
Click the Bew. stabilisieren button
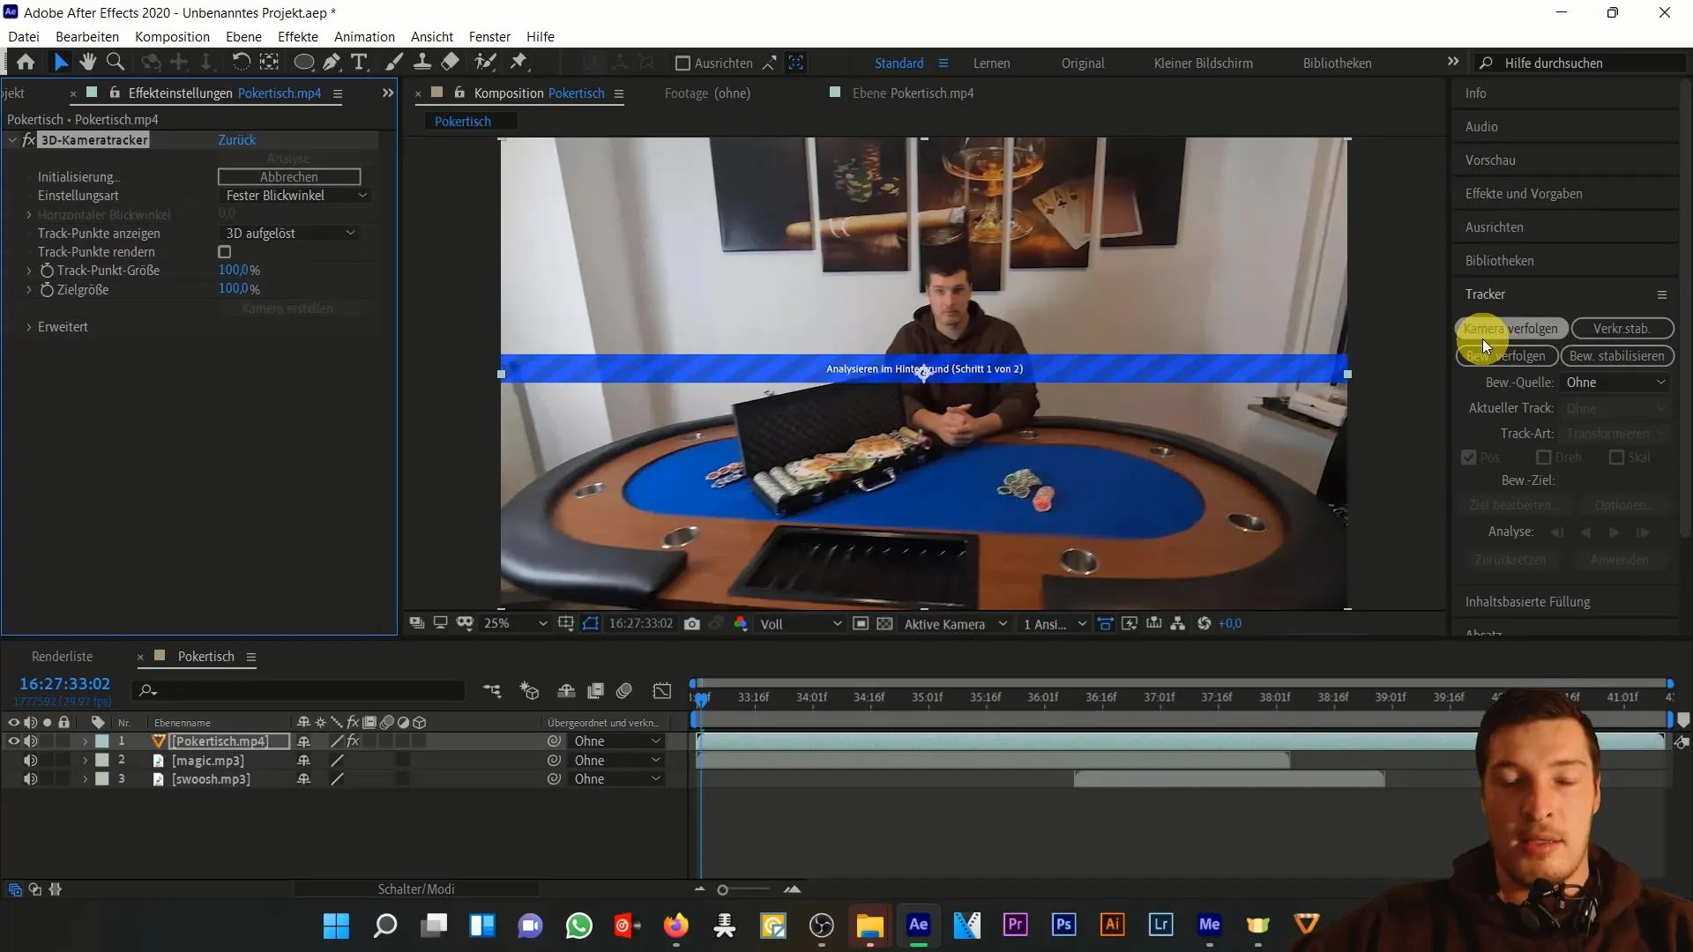(x=1617, y=356)
